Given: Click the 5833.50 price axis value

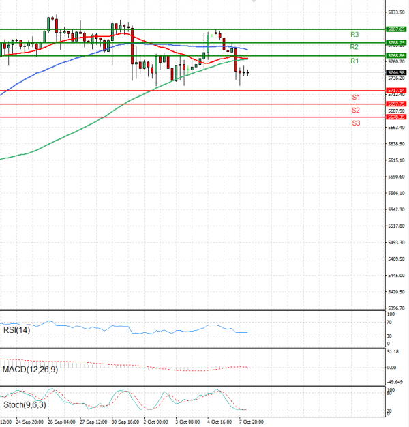Looking at the screenshot, I should click(396, 12).
